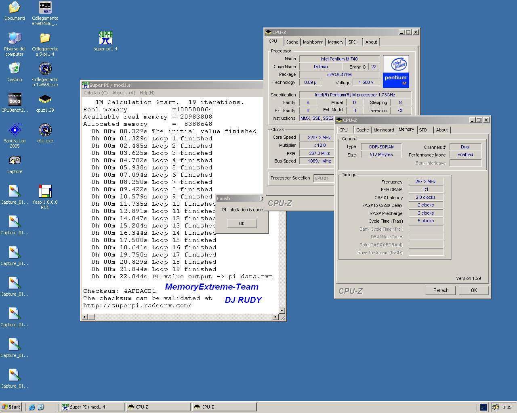Switch to SPD tab in rear CPU-Z
The image size is (517, 413).
click(353, 42)
